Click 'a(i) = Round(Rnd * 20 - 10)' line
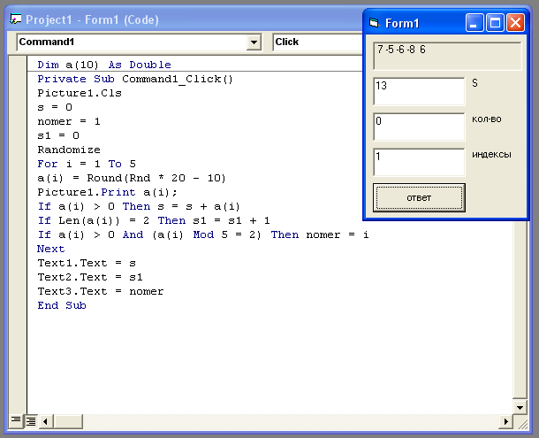 tap(132, 178)
